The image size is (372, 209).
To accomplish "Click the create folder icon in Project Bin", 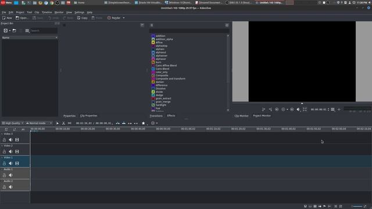I will pyautogui.click(x=14, y=31).
